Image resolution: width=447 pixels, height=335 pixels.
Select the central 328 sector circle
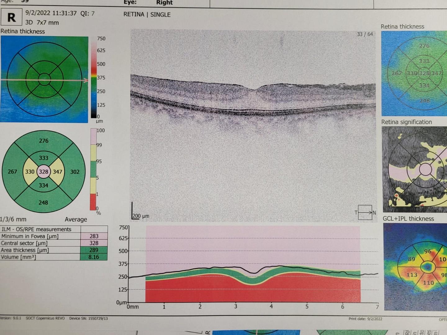click(43, 172)
